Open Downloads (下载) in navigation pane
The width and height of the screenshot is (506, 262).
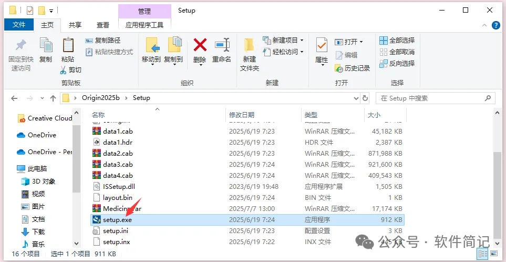click(33, 232)
